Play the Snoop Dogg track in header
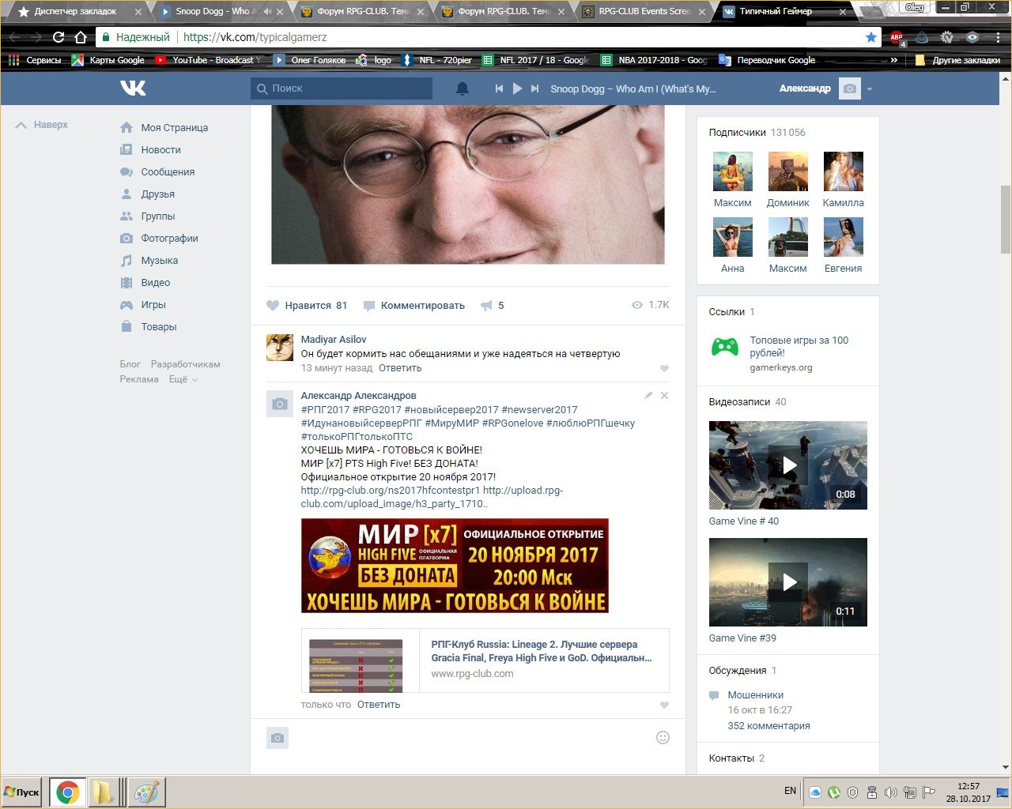This screenshot has height=809, width=1012. pyautogui.click(x=517, y=88)
